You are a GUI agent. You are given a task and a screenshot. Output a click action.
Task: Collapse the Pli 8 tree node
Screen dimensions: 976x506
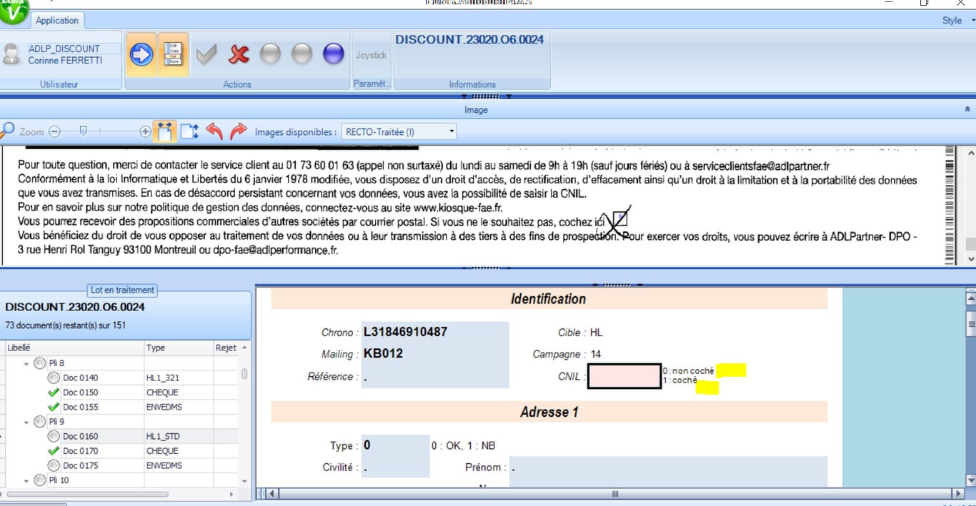pos(26,364)
